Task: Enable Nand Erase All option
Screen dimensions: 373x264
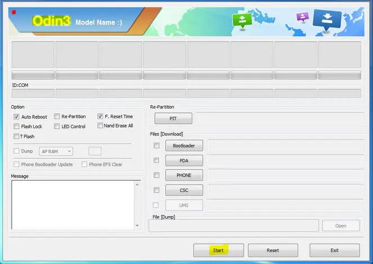Action: (100, 126)
